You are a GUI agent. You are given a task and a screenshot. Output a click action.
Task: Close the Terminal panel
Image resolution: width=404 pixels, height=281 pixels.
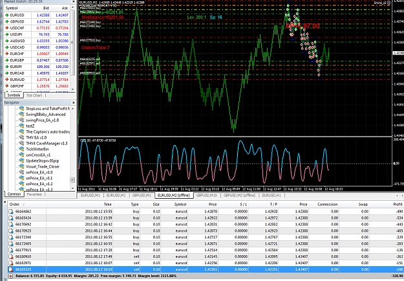click(x=5, y=202)
